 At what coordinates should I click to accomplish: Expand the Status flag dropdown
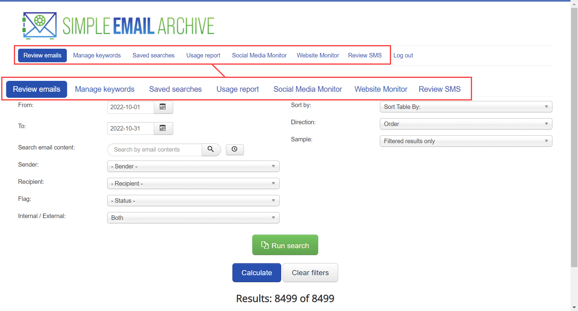(x=193, y=201)
